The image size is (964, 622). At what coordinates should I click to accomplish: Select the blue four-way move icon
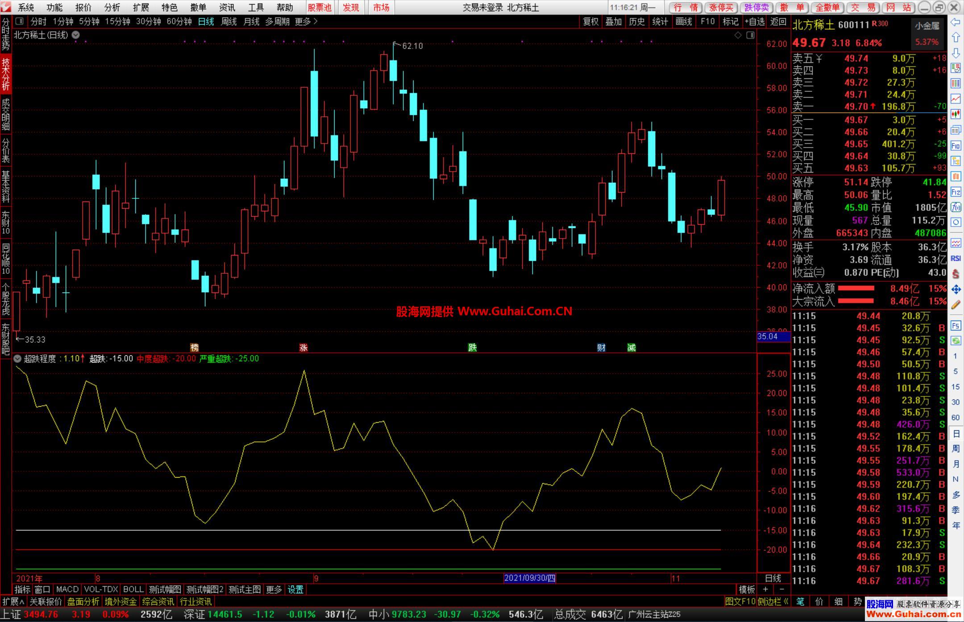point(956,289)
